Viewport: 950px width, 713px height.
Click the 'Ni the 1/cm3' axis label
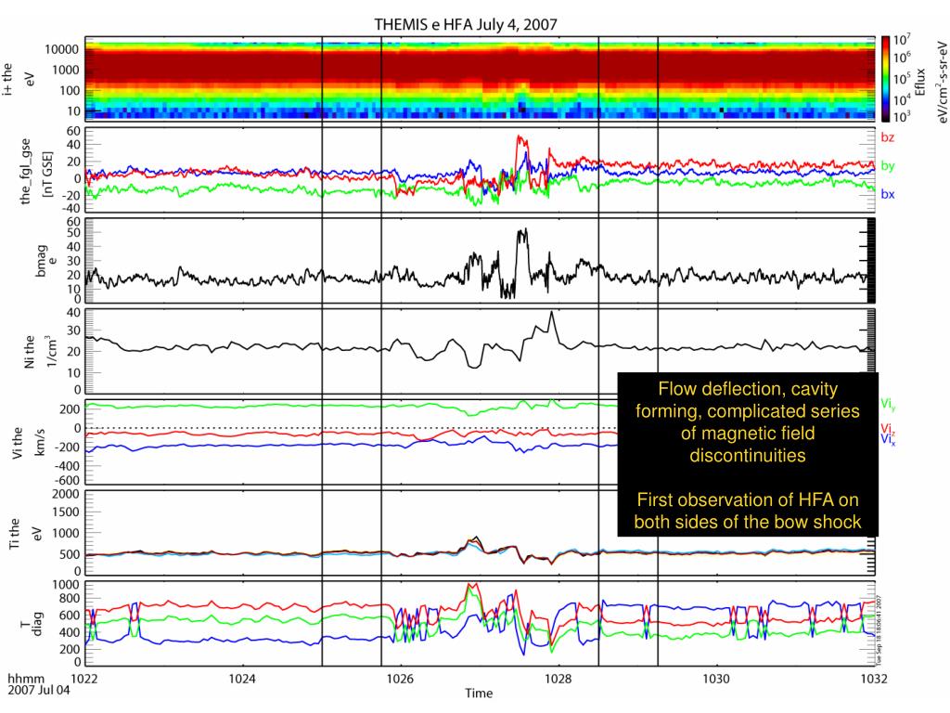pyautogui.click(x=40, y=352)
